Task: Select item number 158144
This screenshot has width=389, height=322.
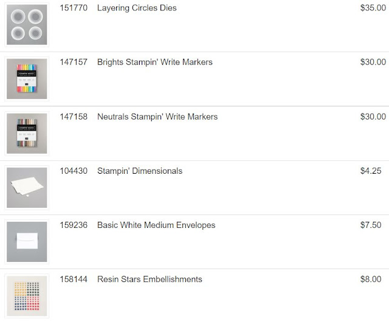Action: click(74, 279)
